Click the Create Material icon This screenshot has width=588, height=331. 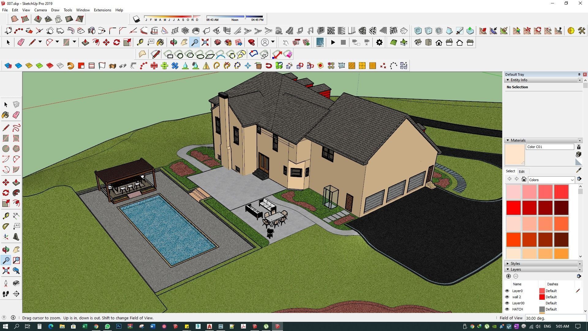tap(579, 154)
